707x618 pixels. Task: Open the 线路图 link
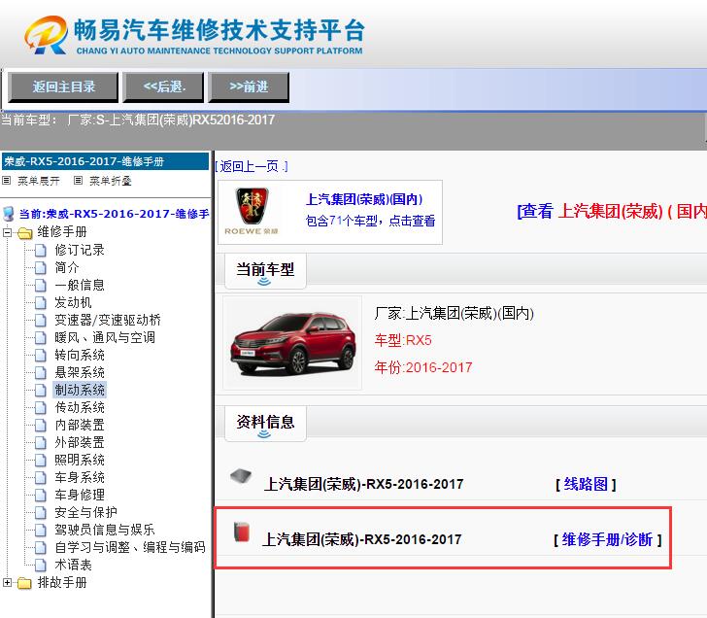point(586,485)
